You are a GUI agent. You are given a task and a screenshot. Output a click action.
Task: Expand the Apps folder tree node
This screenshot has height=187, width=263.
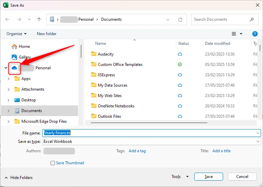pos(8,79)
